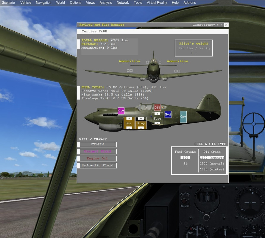
Task: Click the blue Hyd hydraulic box
Action: [x=168, y=115]
